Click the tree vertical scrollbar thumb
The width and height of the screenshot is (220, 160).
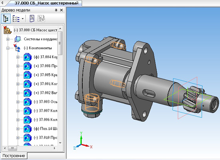(60, 43)
